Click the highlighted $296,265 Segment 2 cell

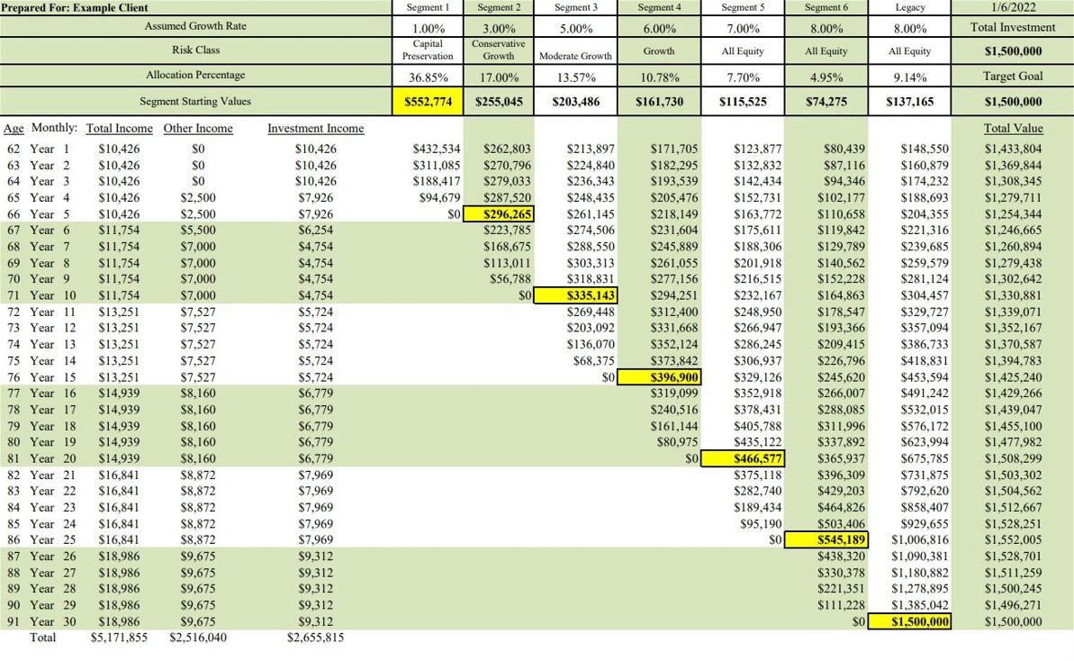499,213
